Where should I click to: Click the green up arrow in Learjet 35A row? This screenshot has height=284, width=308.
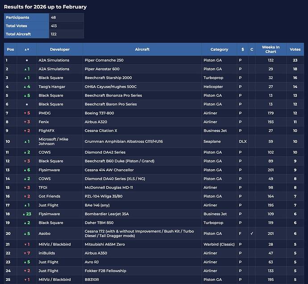point(23,214)
